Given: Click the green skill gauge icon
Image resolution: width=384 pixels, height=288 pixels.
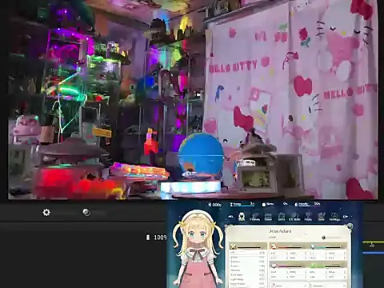Looking at the screenshot, I should (313, 266).
